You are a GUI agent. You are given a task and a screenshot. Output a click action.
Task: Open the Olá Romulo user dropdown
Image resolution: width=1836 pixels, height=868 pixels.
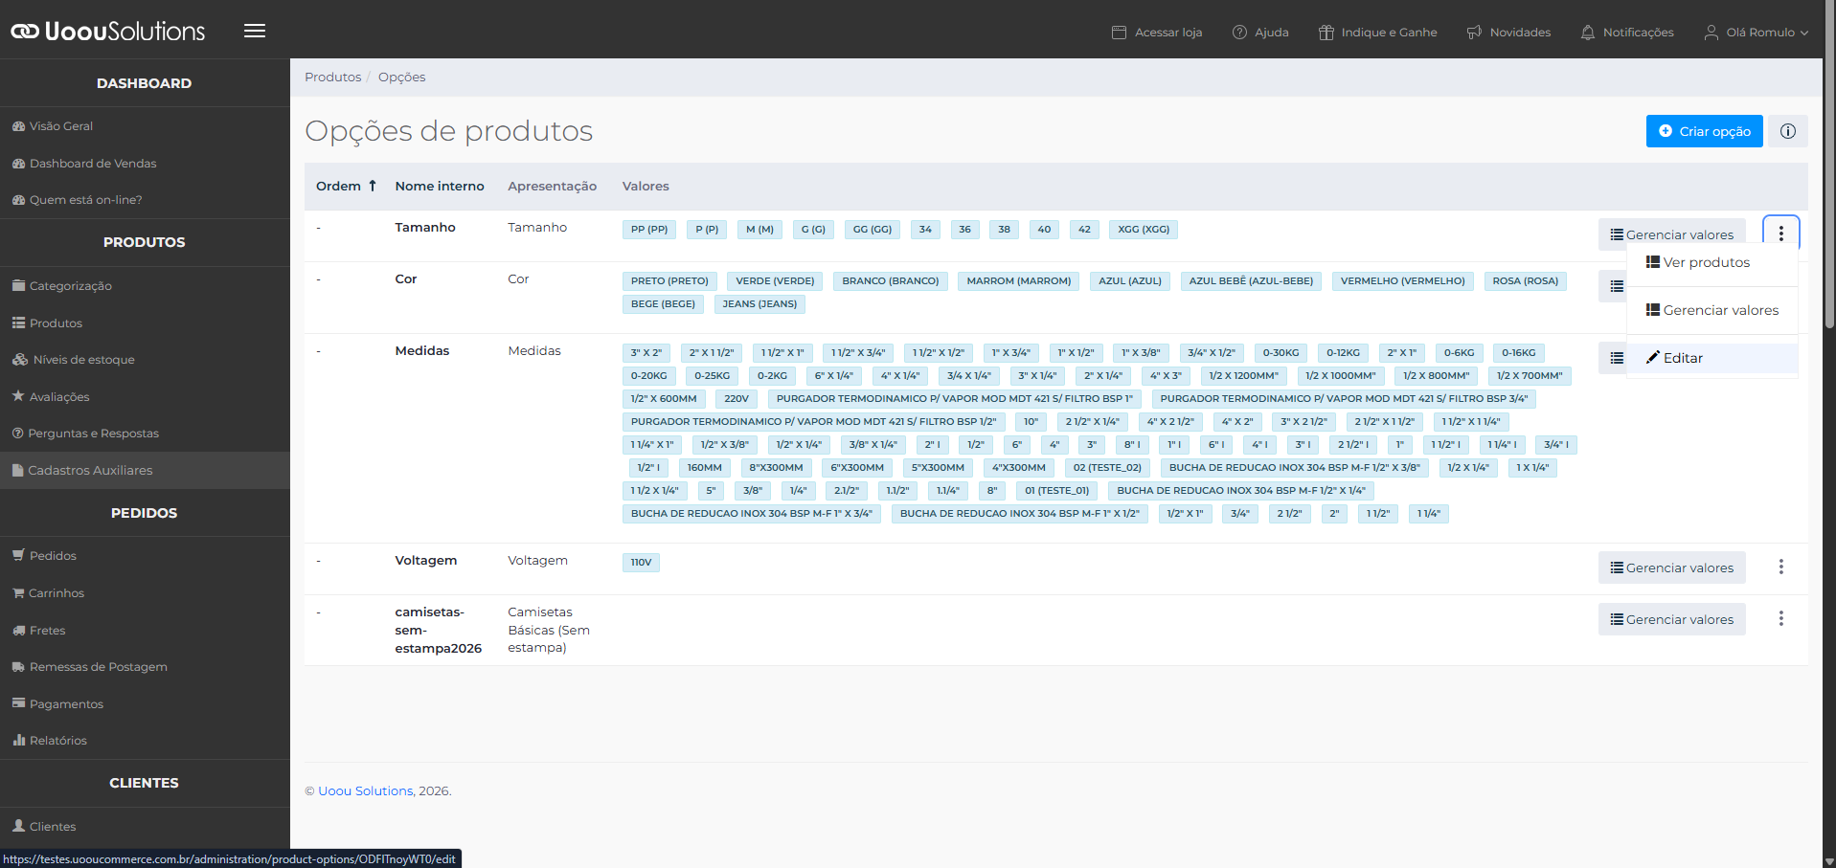coord(1757,33)
